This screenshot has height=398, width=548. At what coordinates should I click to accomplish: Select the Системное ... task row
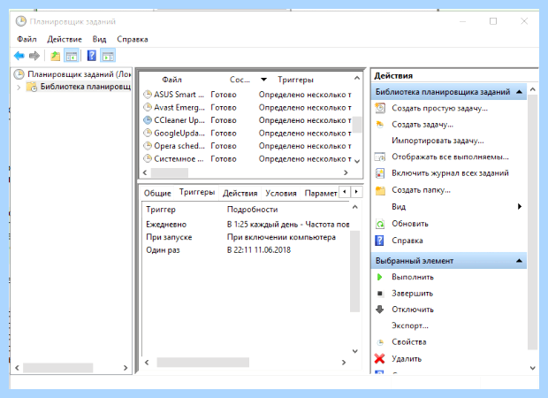tap(247, 159)
